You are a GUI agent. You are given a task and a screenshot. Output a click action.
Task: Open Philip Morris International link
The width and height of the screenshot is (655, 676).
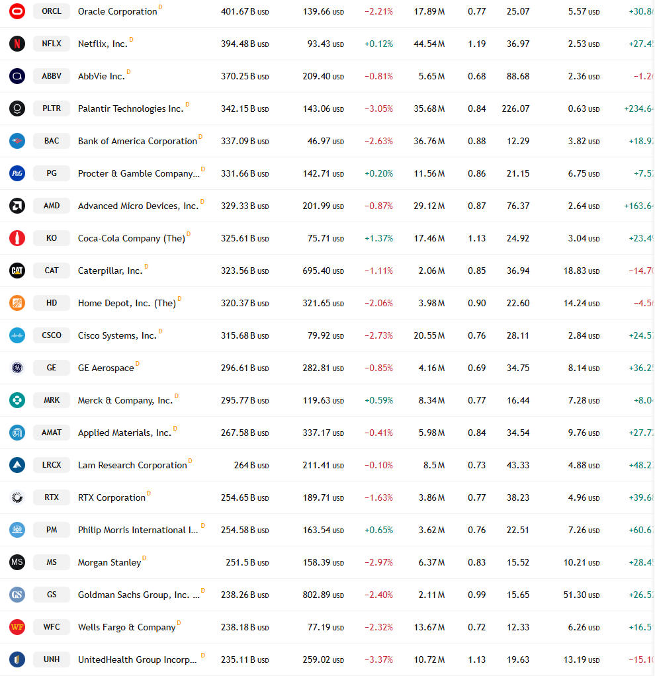(138, 530)
